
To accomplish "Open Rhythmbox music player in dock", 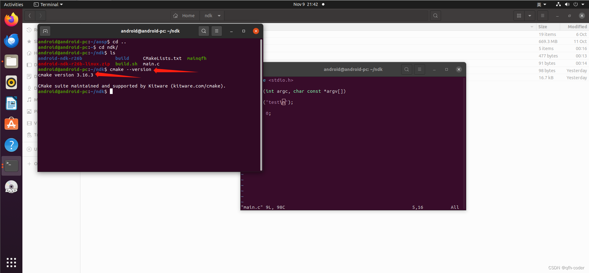I will point(11,82).
